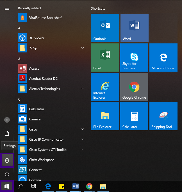Expand the 7-Zip folder chevron

tap(83, 48)
